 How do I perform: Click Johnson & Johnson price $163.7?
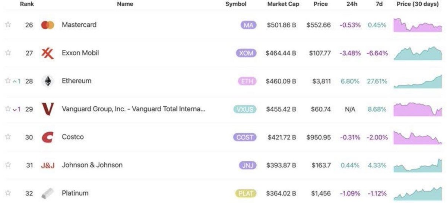pyautogui.click(x=321, y=165)
